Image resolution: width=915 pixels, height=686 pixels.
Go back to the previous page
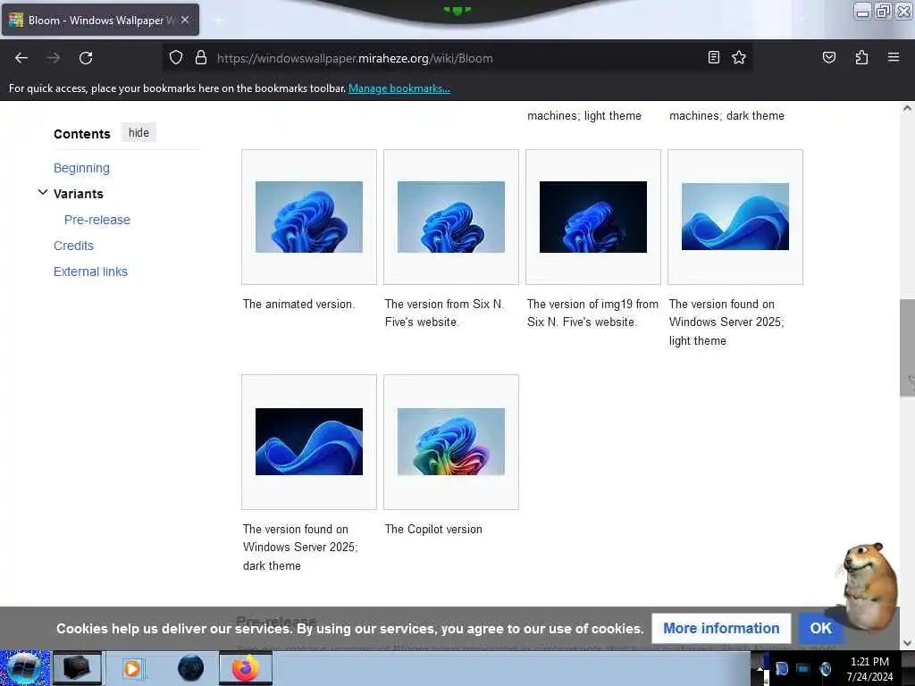(21, 58)
